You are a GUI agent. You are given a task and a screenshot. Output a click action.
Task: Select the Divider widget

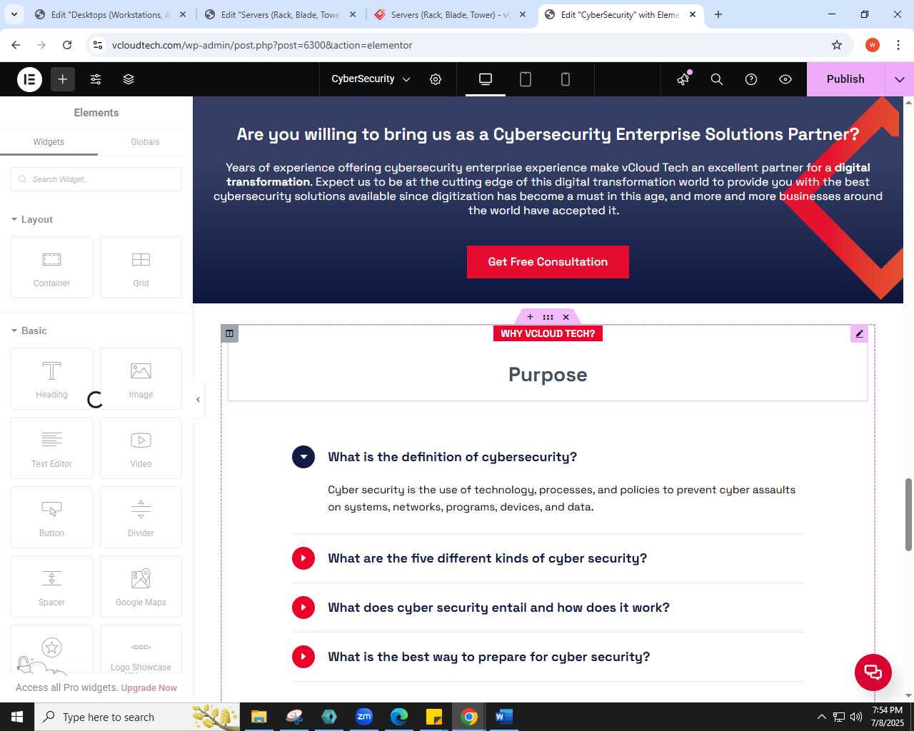(141, 518)
